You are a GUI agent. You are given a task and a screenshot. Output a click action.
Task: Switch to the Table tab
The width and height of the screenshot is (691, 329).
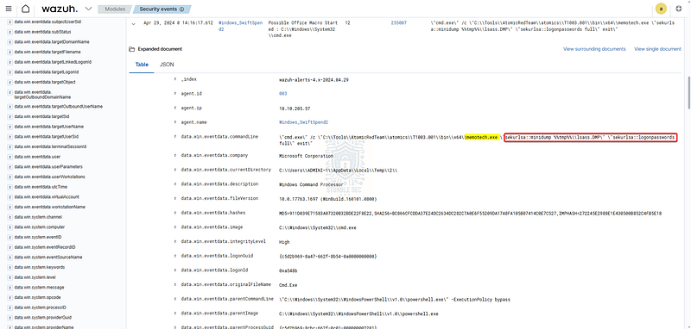[x=142, y=64]
